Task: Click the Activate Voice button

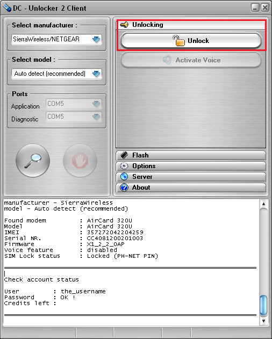Action: click(x=191, y=60)
